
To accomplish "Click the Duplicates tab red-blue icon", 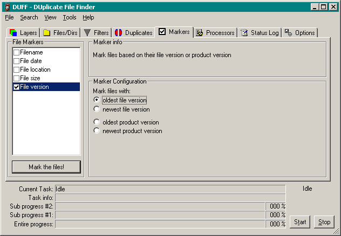I will coord(118,33).
